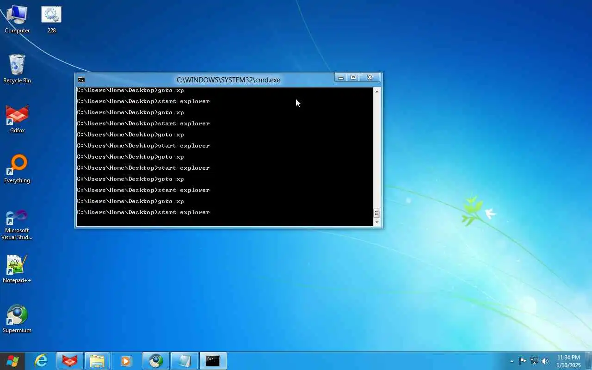The width and height of the screenshot is (592, 370).
Task: Open the volume speaker tray icon
Action: pyautogui.click(x=545, y=361)
